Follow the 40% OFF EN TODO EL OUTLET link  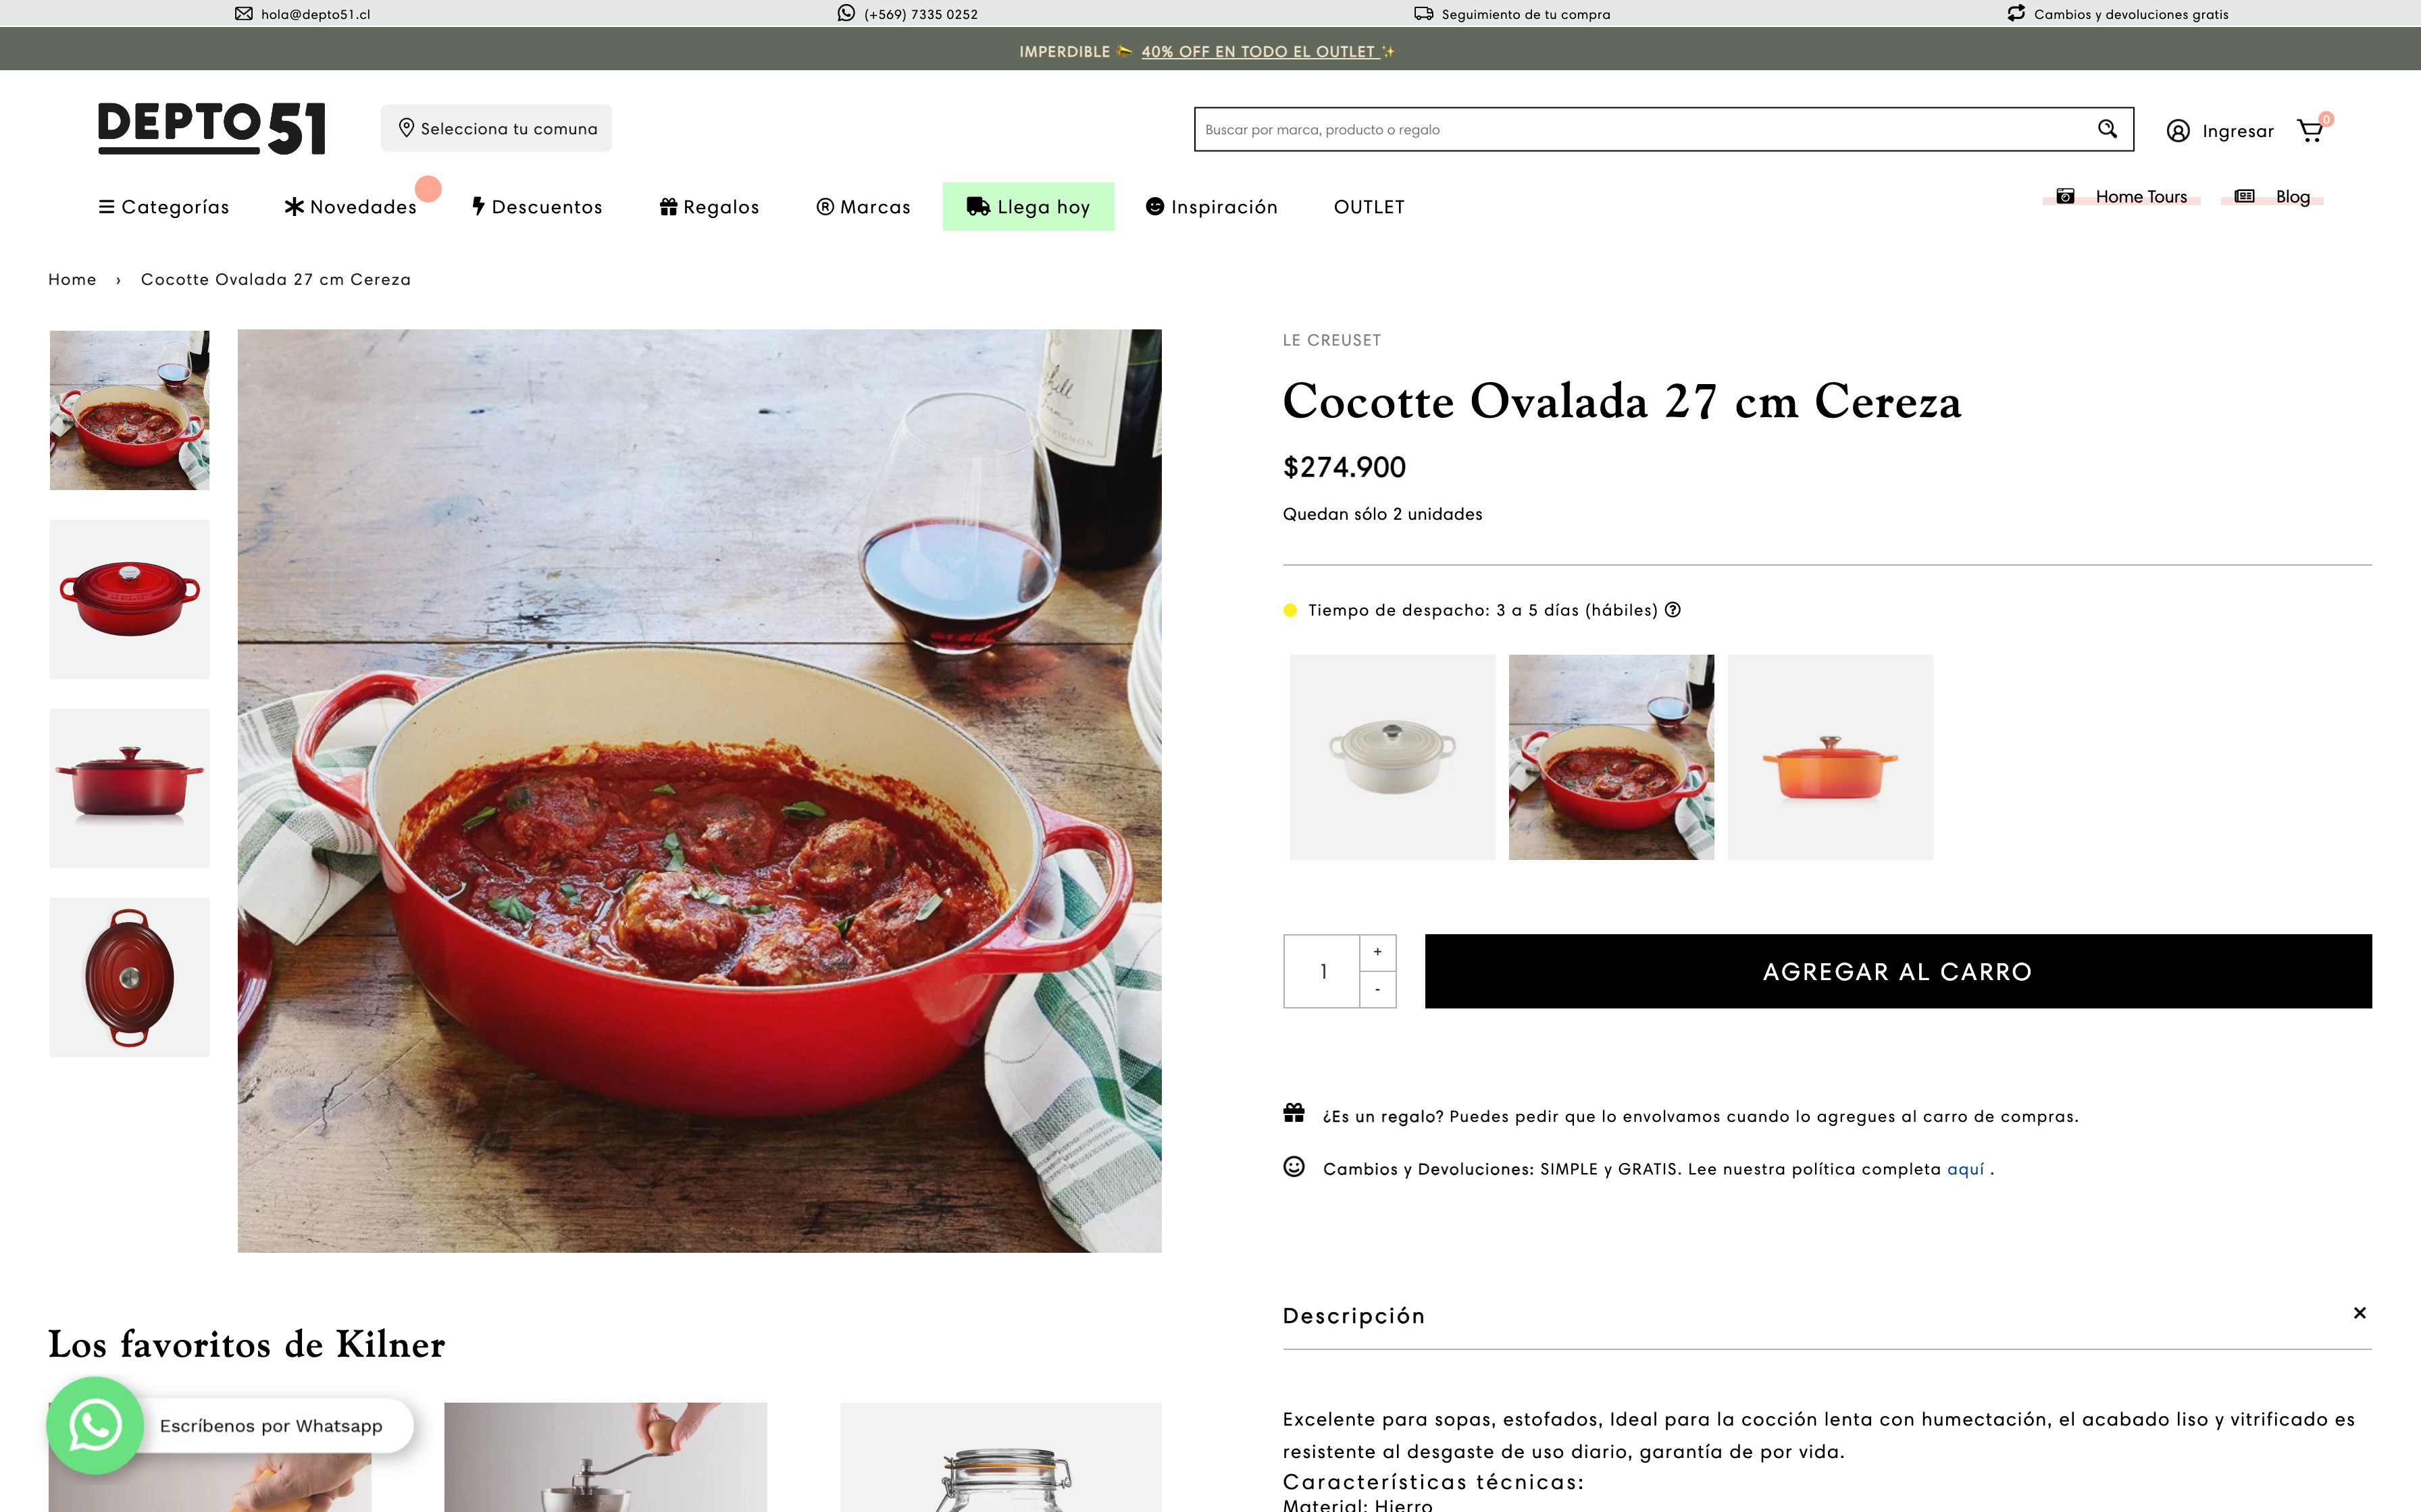pyautogui.click(x=1258, y=52)
